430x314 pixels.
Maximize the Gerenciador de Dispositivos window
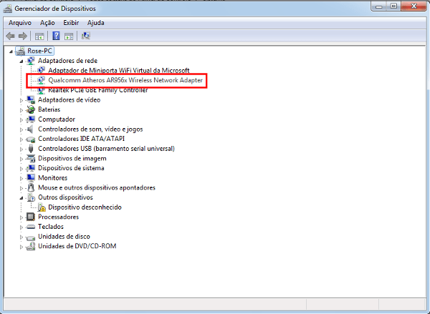[x=393, y=6]
